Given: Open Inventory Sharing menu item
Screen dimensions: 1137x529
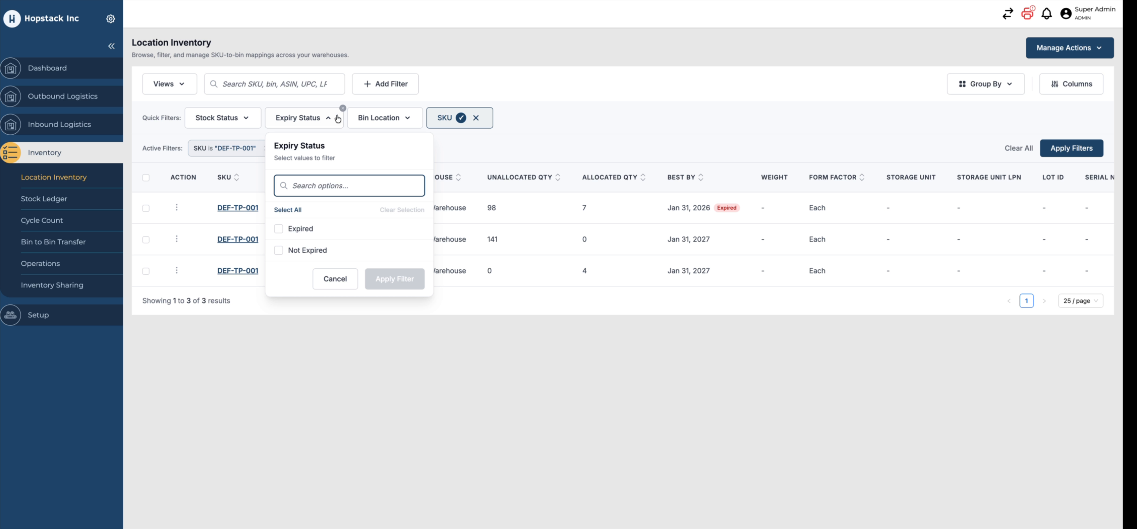Looking at the screenshot, I should point(52,285).
